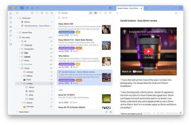The height and width of the screenshot is (125, 191).
Task: Open the file explorer folder tab icon in title bar
Action: tap(27, 8)
